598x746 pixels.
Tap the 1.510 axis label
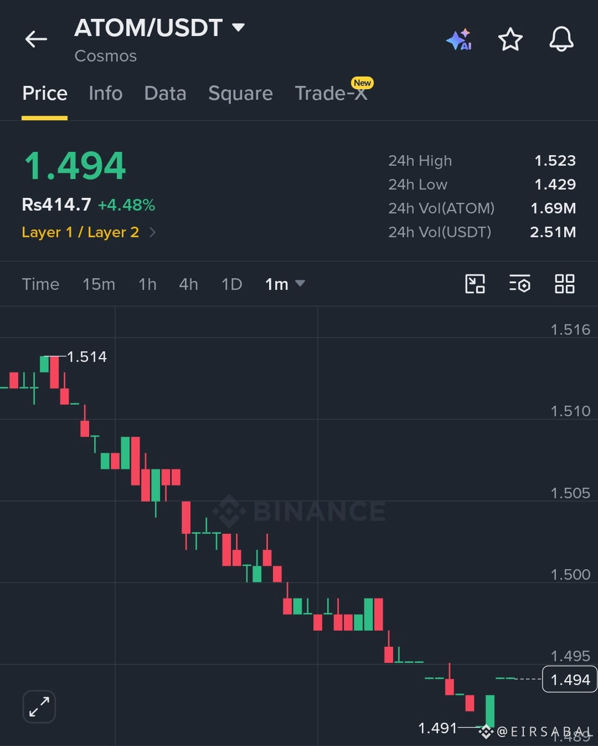[x=570, y=411]
